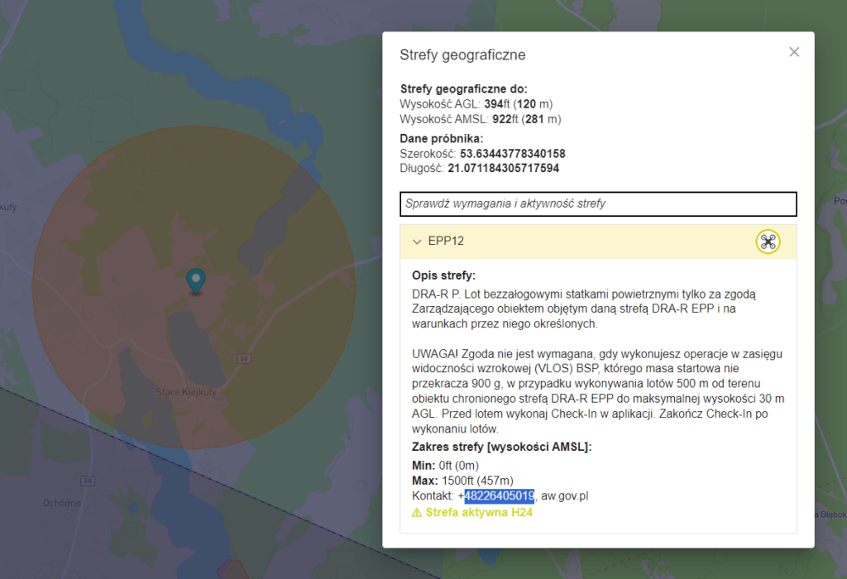Click the yellow warning triangle icon
Viewport: 847px width, 579px height.
(418, 513)
